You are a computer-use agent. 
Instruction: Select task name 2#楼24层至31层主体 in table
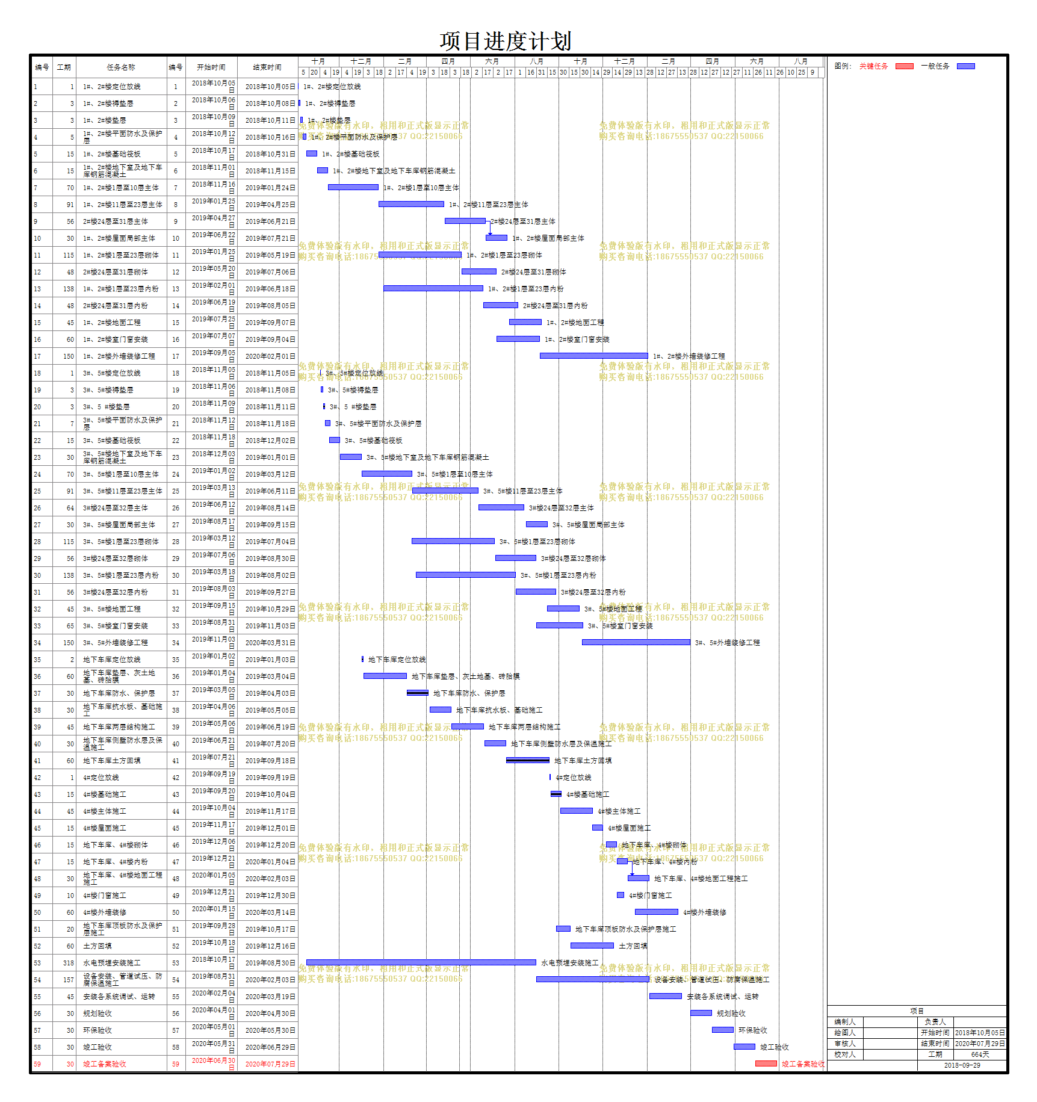[116, 221]
